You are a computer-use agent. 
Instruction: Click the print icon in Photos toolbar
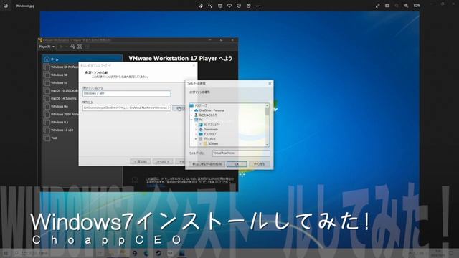pyautogui.click(x=249, y=6)
